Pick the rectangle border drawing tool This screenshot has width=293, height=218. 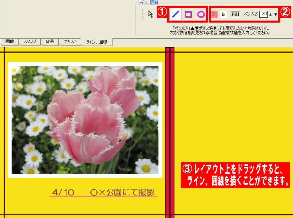(188, 14)
